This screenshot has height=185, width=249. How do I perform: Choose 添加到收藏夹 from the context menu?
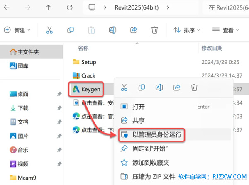tap(173, 163)
